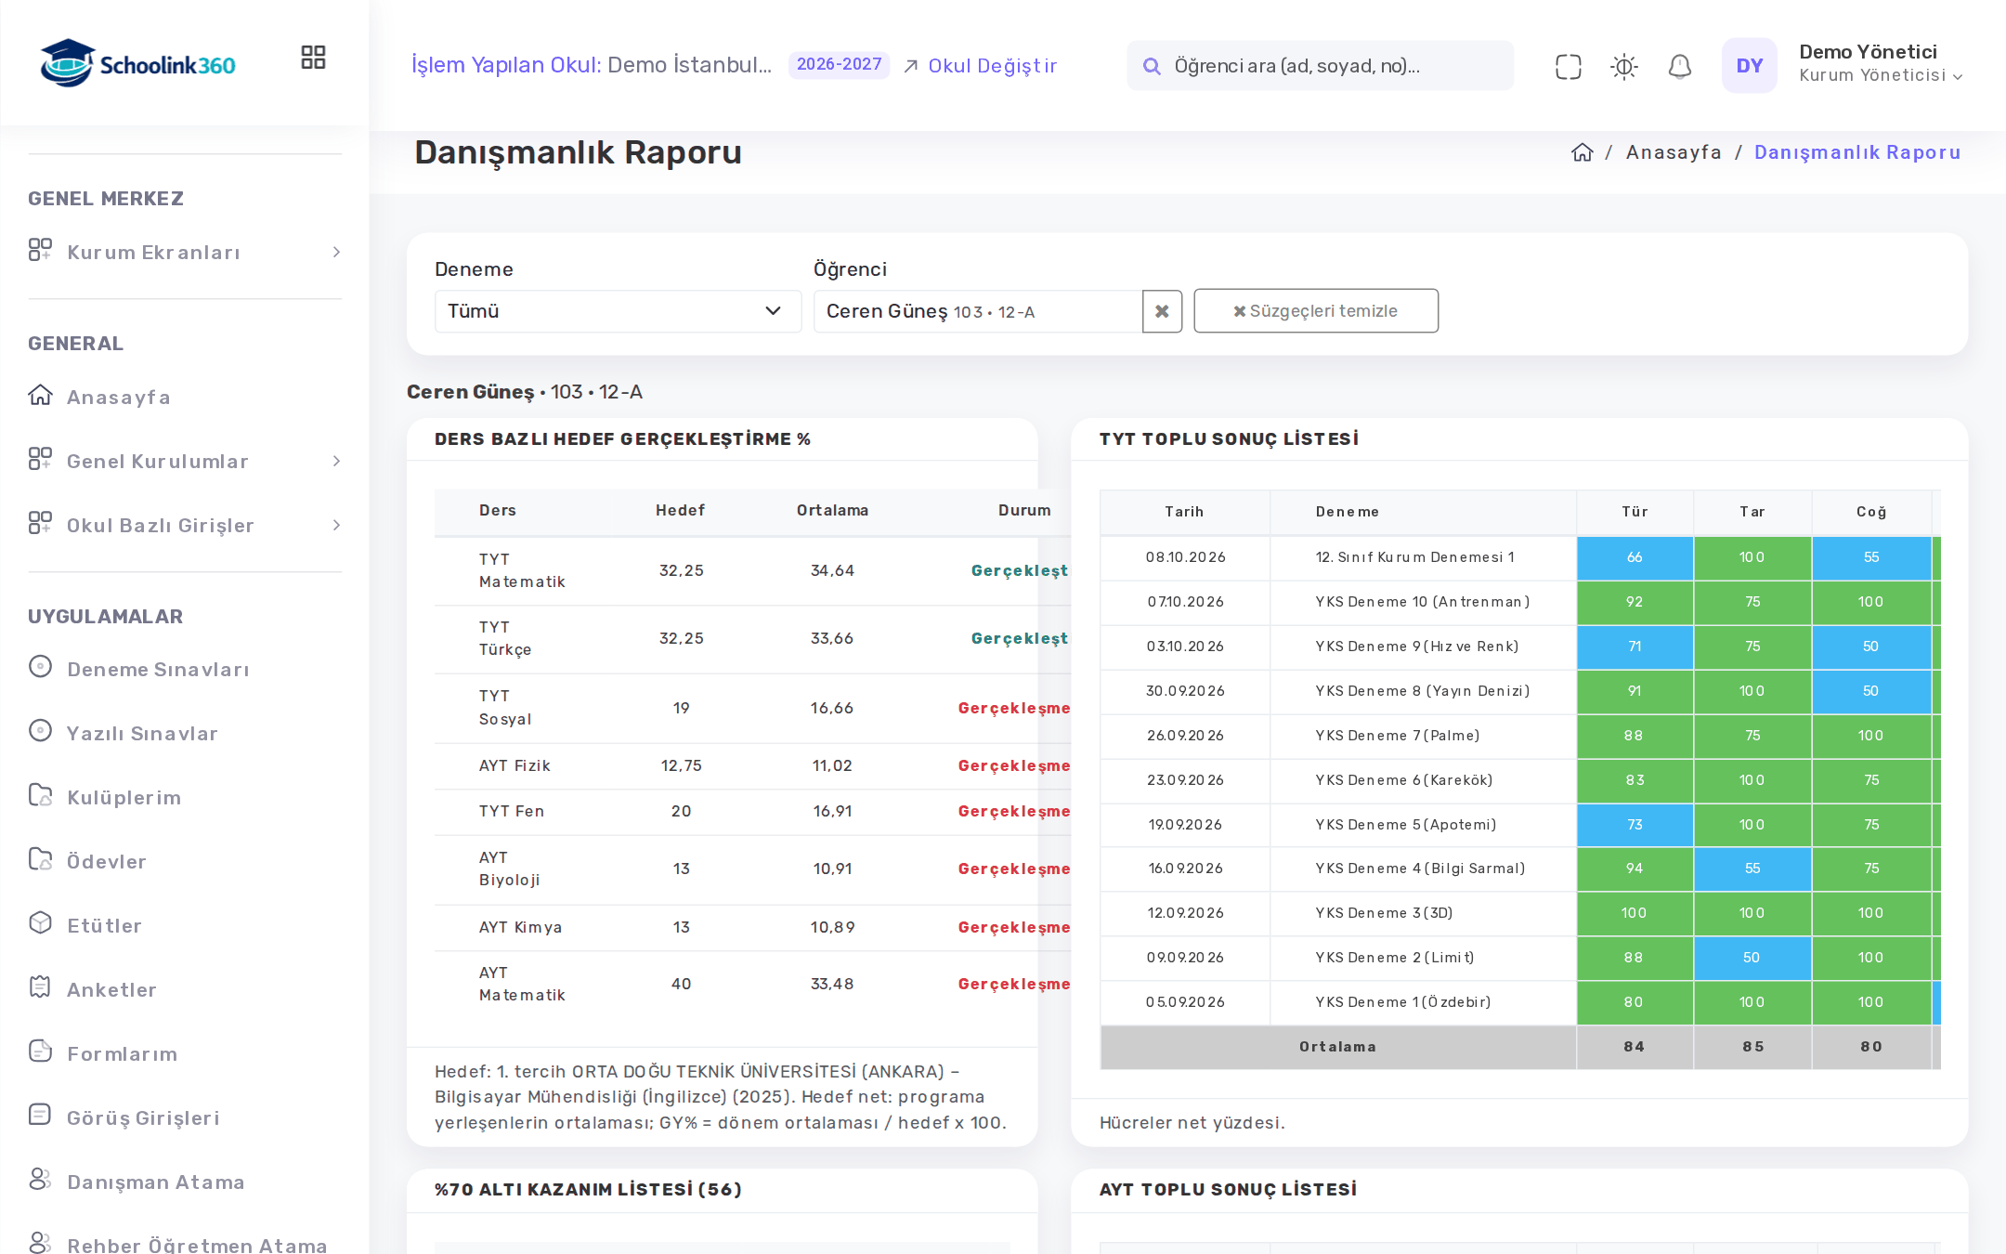The image size is (2006, 1254).
Task: Open the Deneme dropdown showing Tümü
Action: point(618,311)
